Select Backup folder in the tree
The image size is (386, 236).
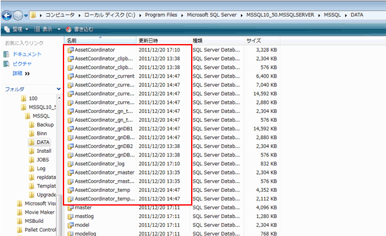coord(45,125)
